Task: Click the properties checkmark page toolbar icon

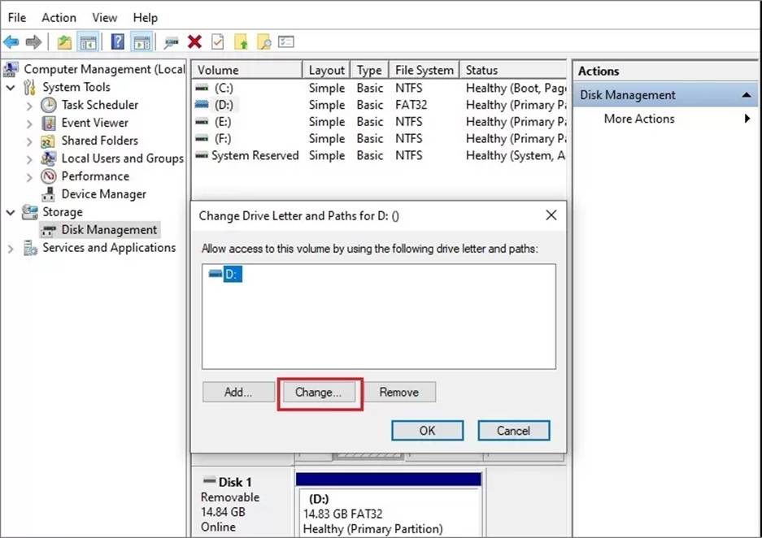Action: [217, 41]
